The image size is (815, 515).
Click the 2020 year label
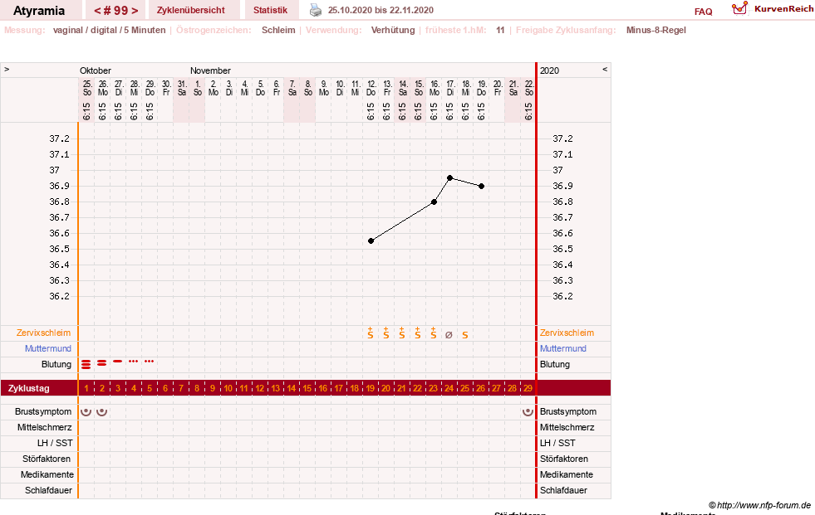click(x=549, y=70)
